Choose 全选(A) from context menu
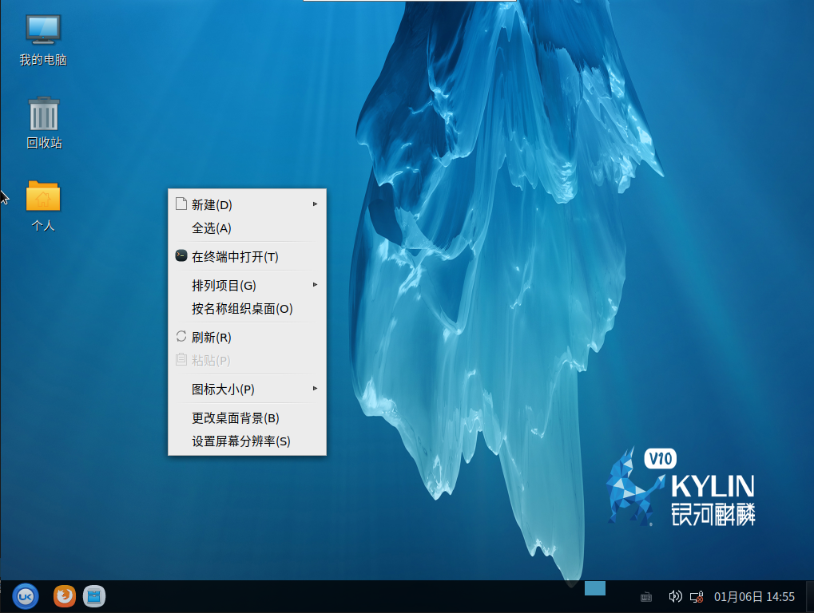This screenshot has width=814, height=613. click(212, 228)
